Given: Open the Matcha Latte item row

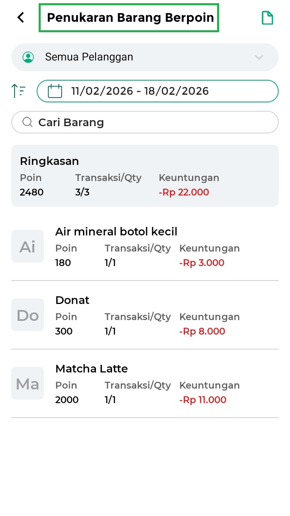Looking at the screenshot, I should coord(161,384).
